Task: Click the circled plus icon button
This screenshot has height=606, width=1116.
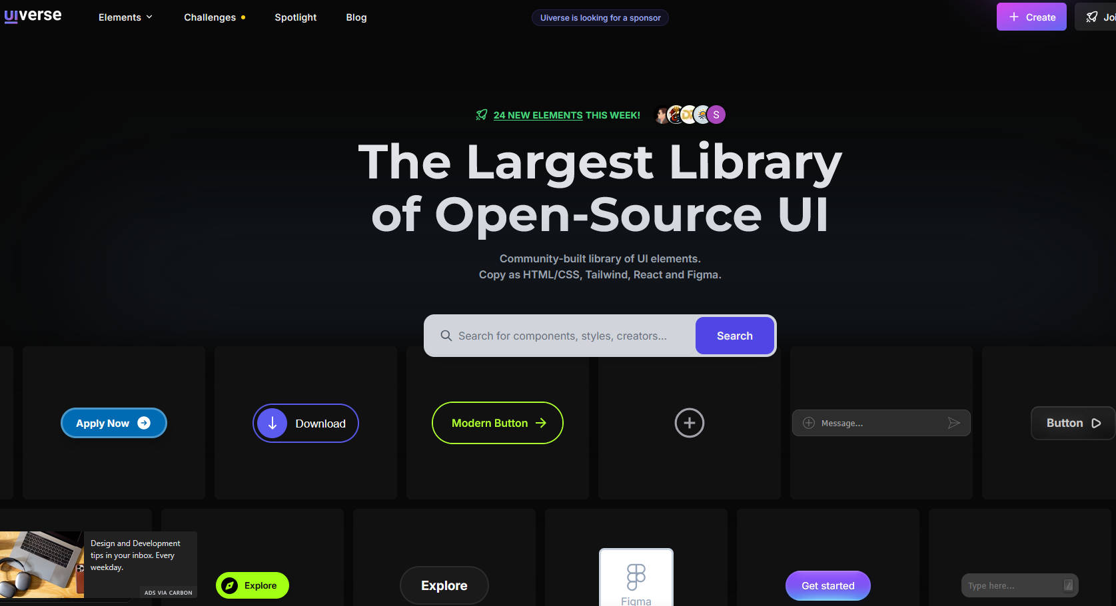Action: pyautogui.click(x=689, y=423)
